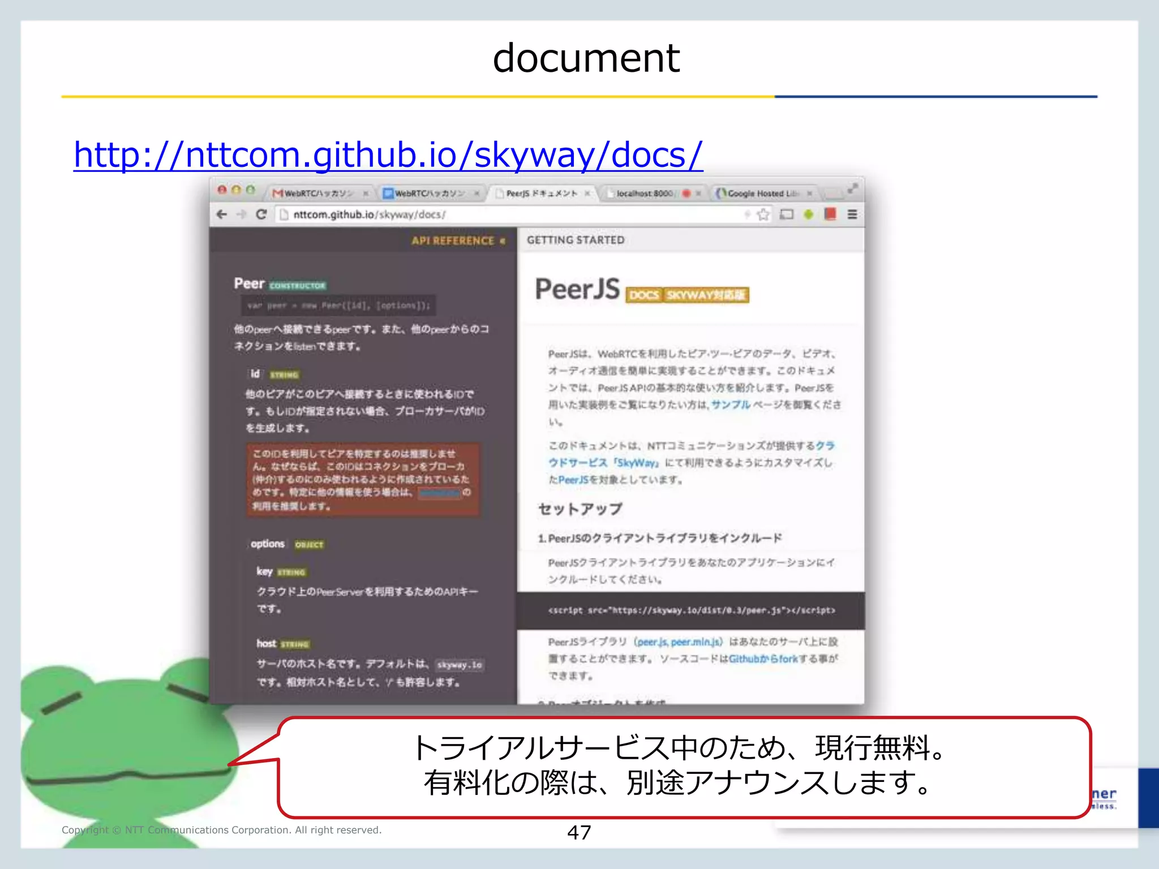Enter fullscreen with the expand arrows icon
Image resolution: width=1159 pixels, height=869 pixels.
(x=853, y=188)
